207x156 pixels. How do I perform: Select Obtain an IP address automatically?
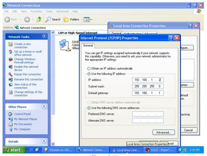click(x=89, y=69)
